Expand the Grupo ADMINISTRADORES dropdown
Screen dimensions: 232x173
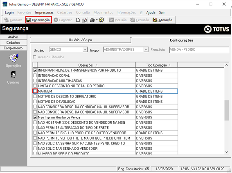click(x=146, y=50)
